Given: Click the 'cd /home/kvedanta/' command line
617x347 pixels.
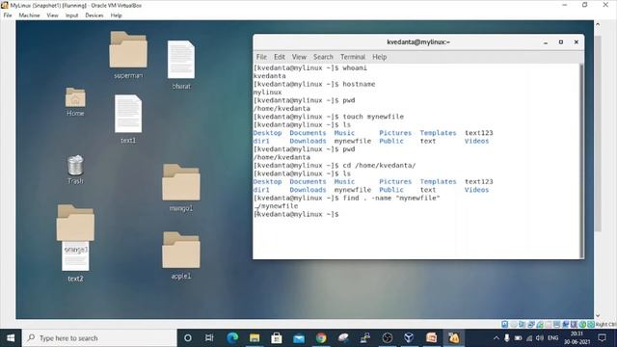Looking at the screenshot, I should click(335, 165).
